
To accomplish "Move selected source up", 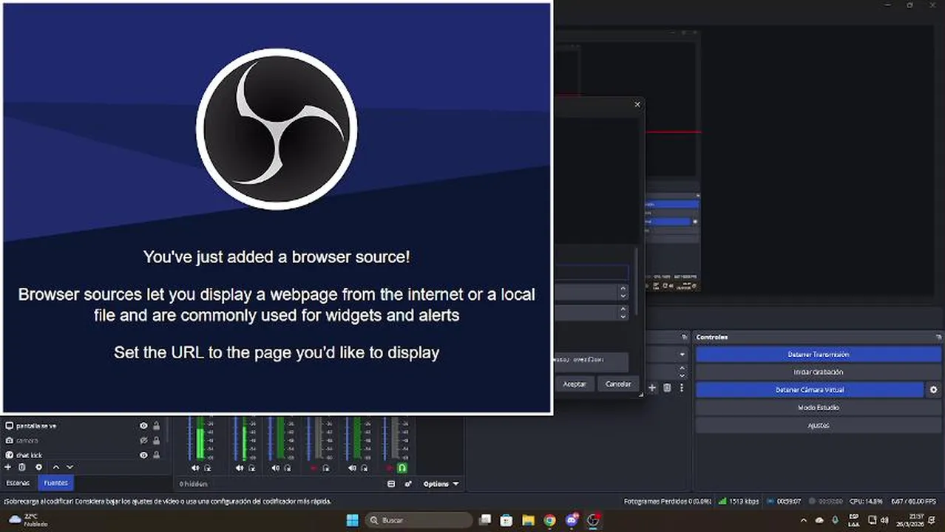I will tap(55, 467).
